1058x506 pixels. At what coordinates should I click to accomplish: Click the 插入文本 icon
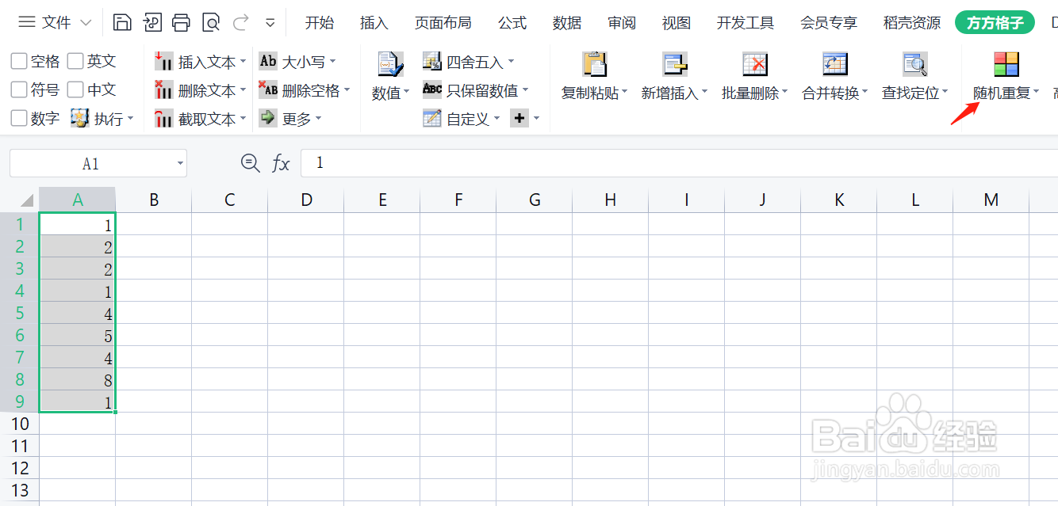(164, 61)
